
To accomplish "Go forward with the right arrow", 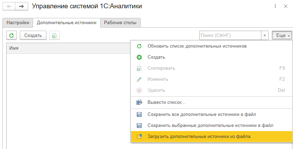I will pyautogui.click(x=22, y=6).
